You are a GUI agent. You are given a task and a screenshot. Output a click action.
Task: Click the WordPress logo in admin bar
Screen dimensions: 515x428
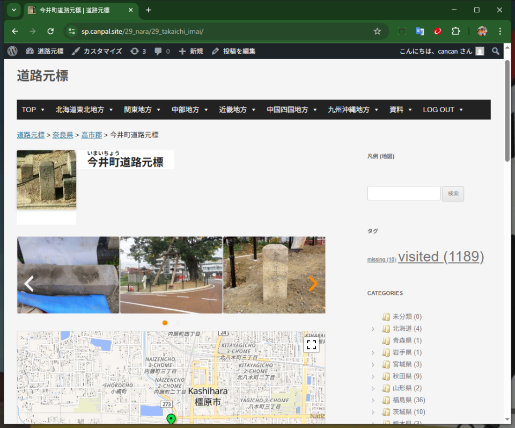[x=13, y=51]
